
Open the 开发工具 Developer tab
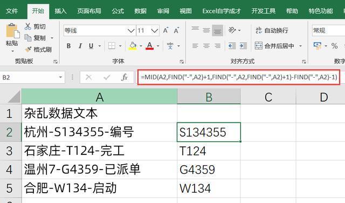pos(264,11)
